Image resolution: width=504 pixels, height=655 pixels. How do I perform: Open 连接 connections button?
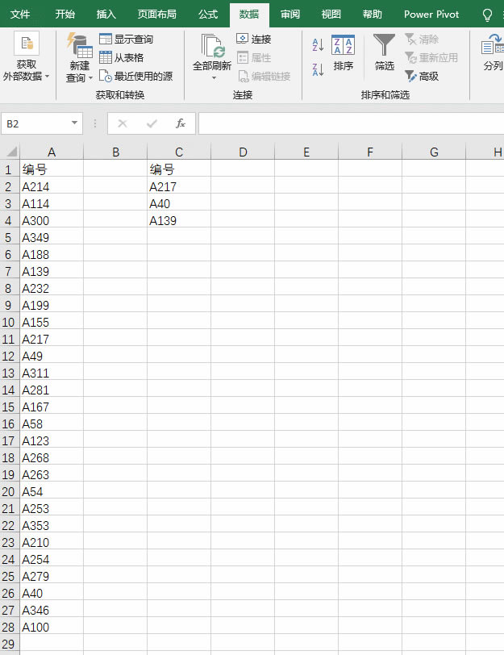click(x=254, y=40)
